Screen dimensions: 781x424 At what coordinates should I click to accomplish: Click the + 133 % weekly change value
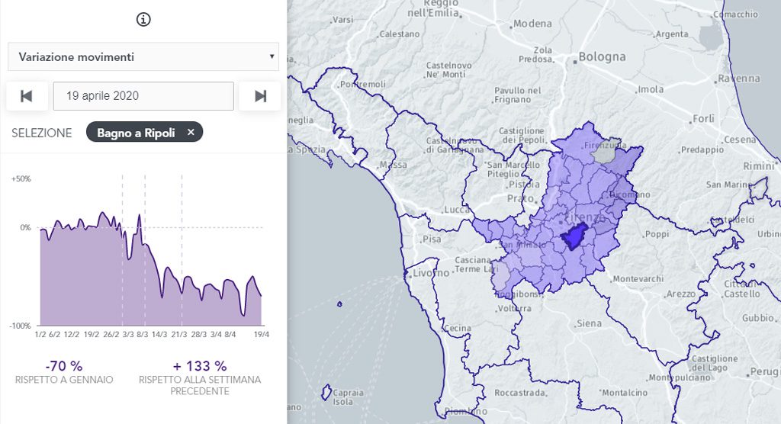point(199,365)
